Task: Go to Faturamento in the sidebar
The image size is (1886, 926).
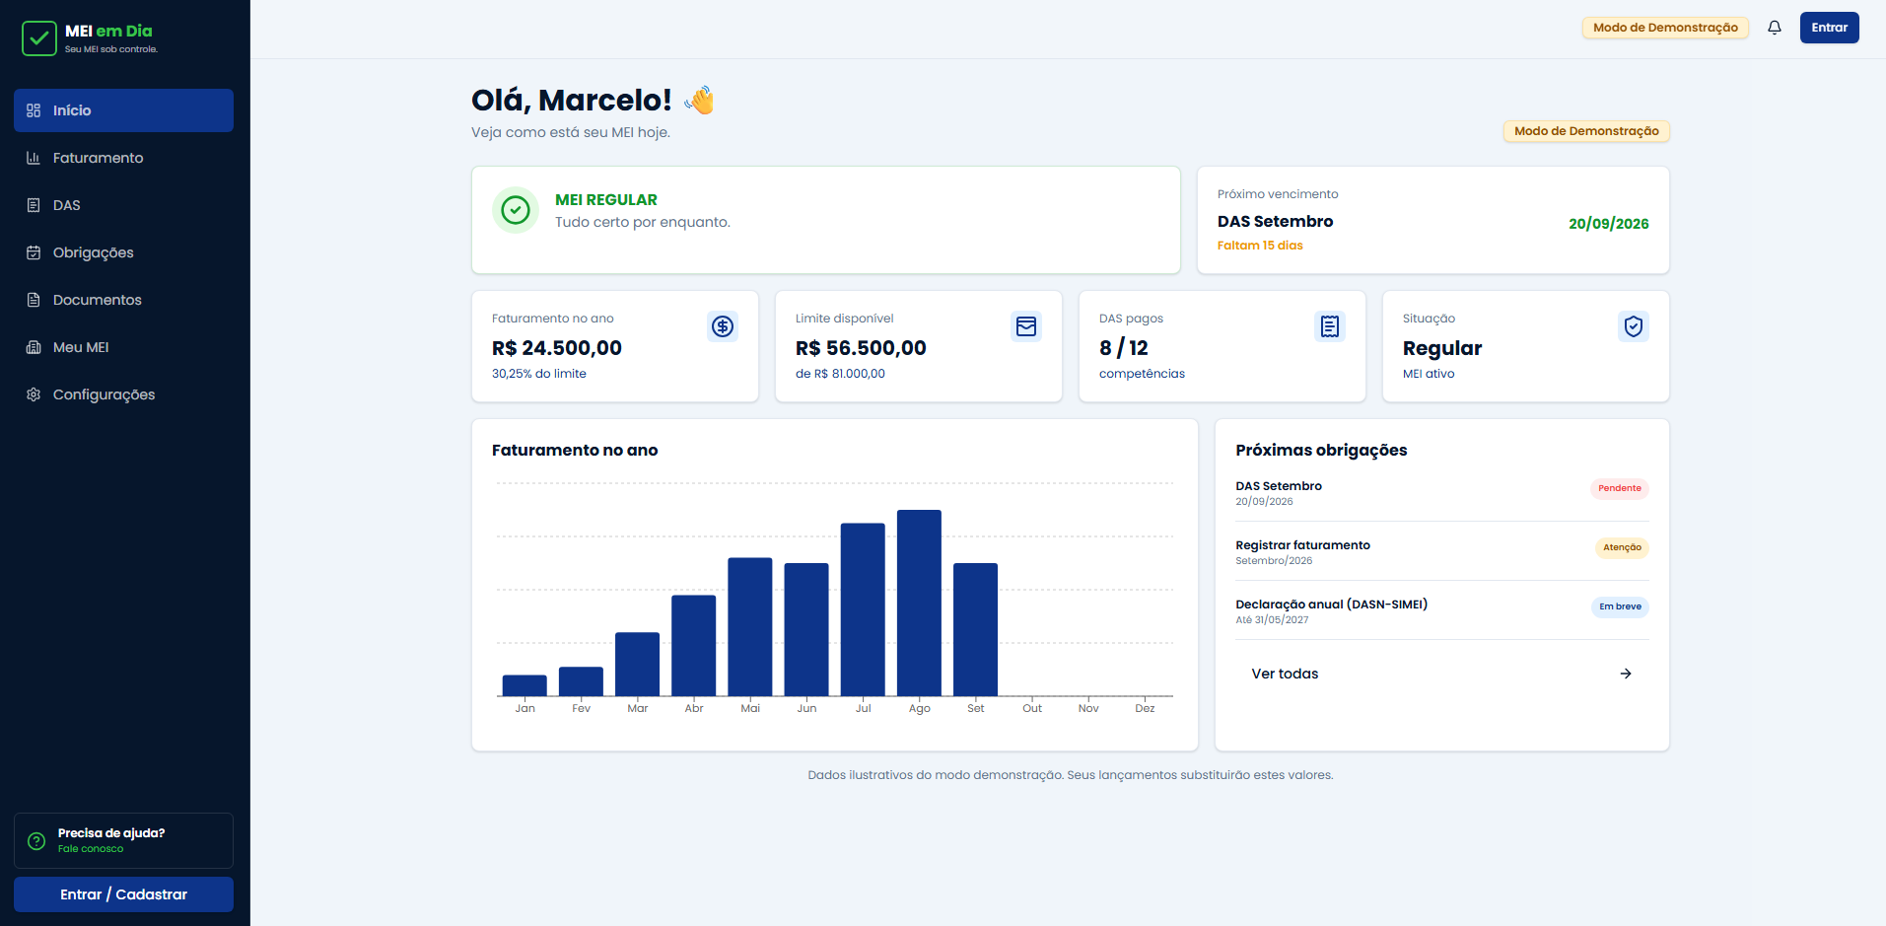Action: click(123, 158)
